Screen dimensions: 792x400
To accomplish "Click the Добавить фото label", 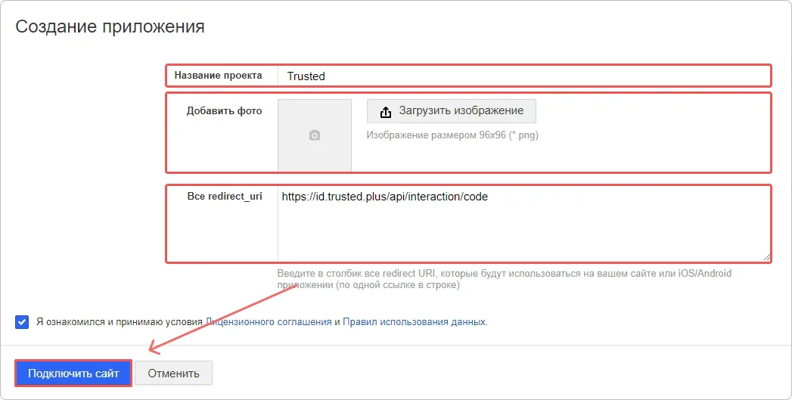I will [x=224, y=111].
